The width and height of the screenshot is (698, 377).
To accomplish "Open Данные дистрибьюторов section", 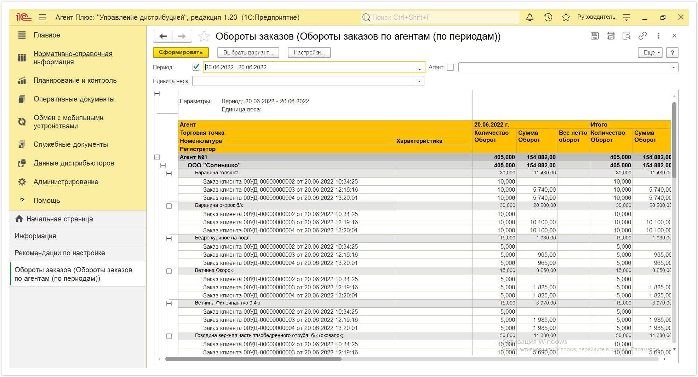I will point(74,163).
